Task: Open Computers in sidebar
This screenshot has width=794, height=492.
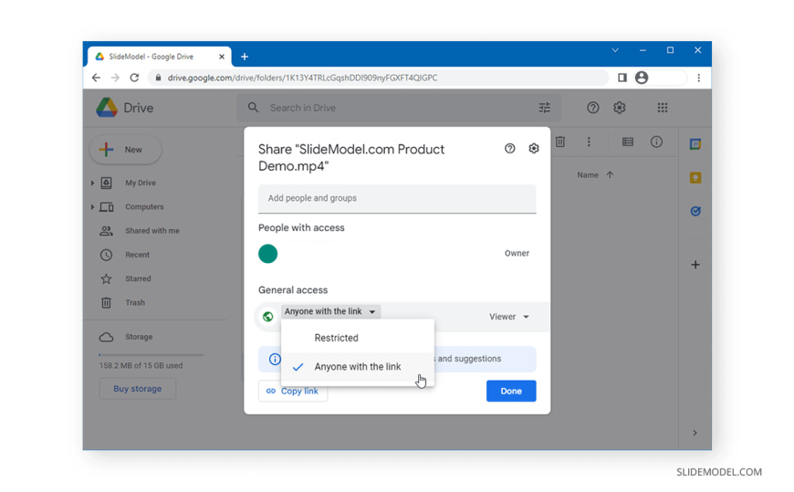Action: (144, 206)
